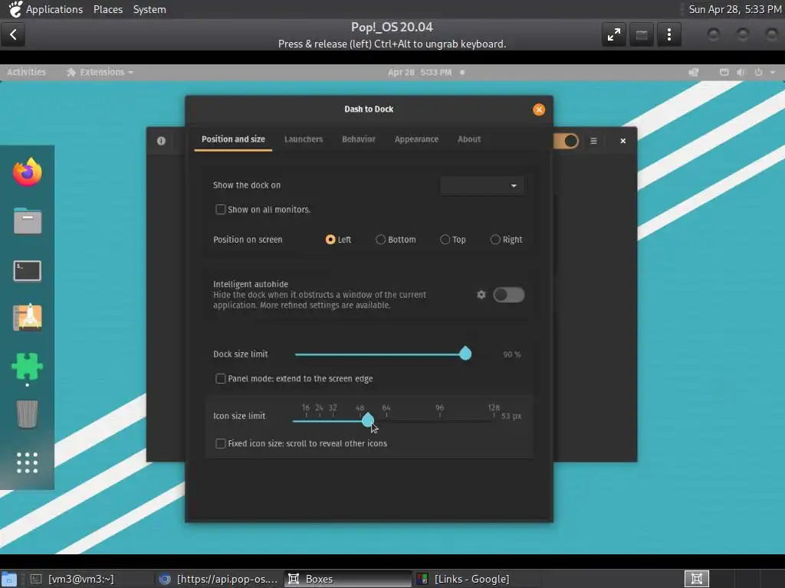Switch to the Behavior tab
The image size is (785, 588).
359,139
